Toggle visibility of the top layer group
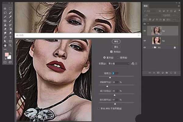This screenshot has width=183, height=122. tap(145, 24)
